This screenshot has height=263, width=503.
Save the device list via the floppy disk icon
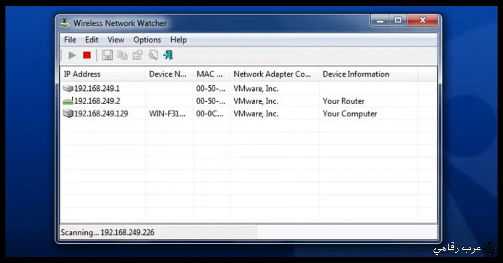coord(107,55)
